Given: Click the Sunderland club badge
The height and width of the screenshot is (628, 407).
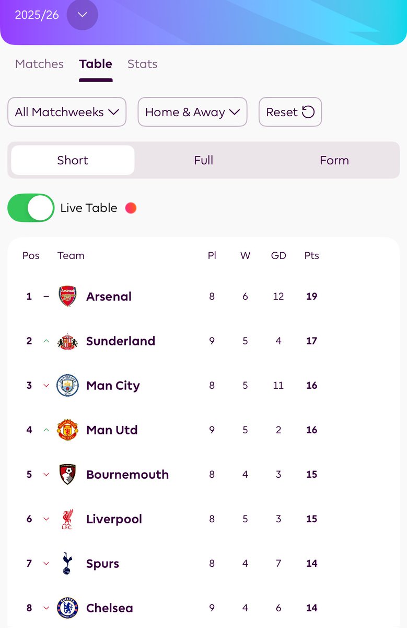Looking at the screenshot, I should pos(67,341).
